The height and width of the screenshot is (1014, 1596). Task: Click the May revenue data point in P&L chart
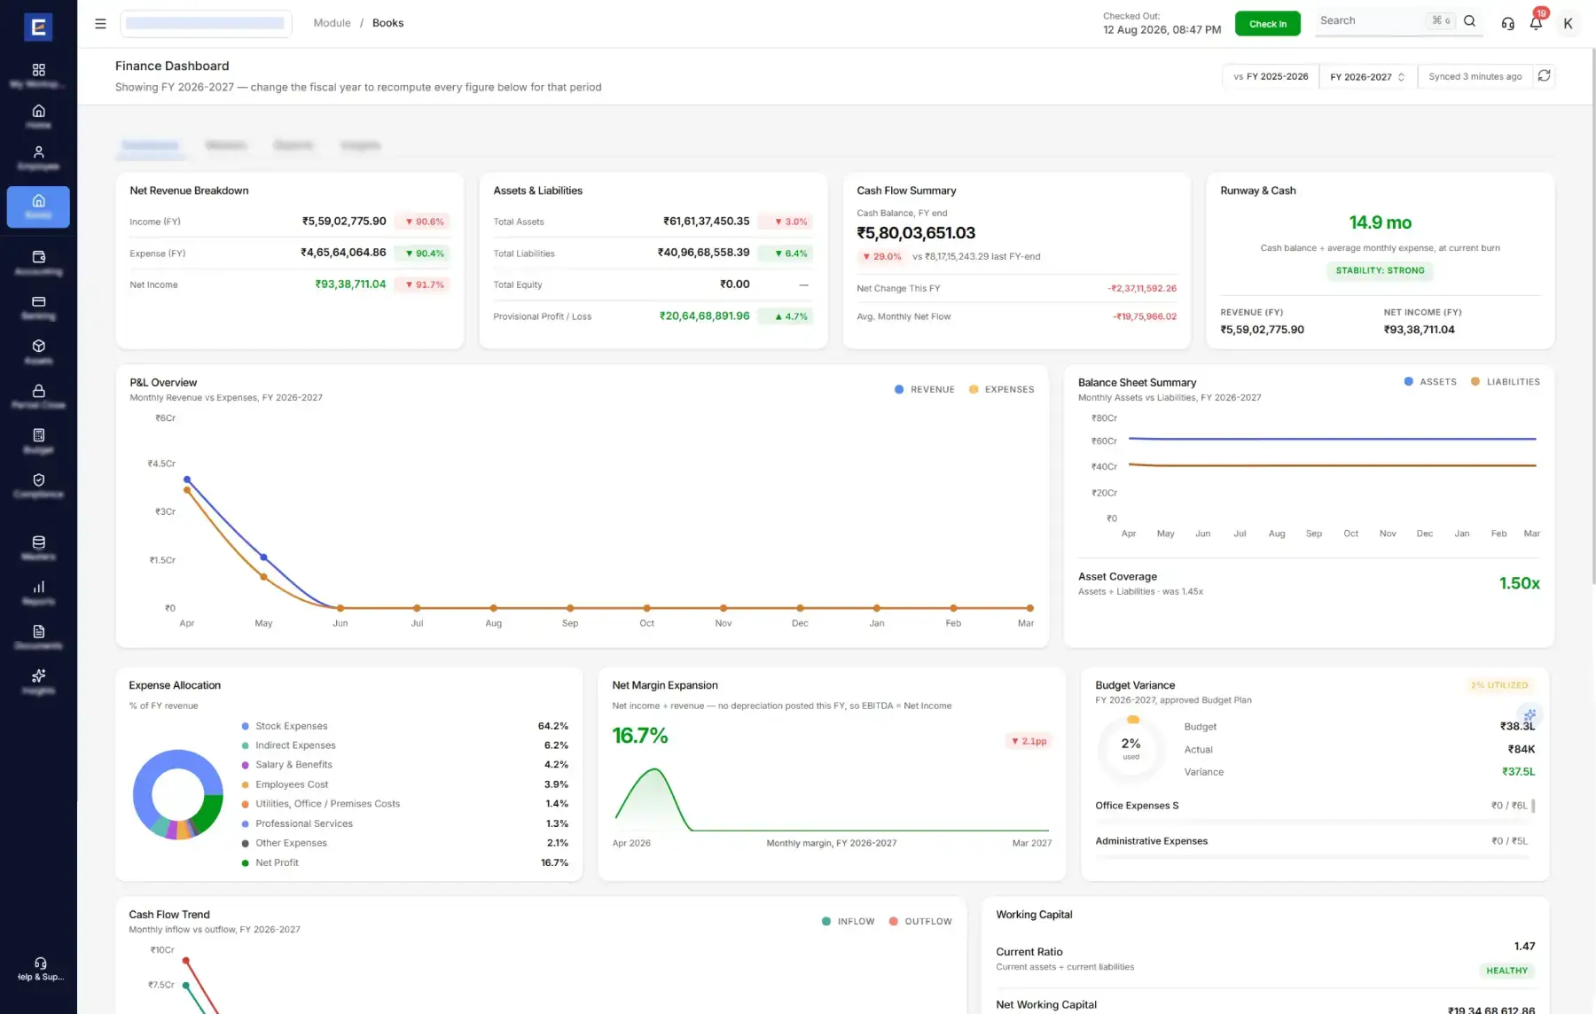(x=263, y=558)
